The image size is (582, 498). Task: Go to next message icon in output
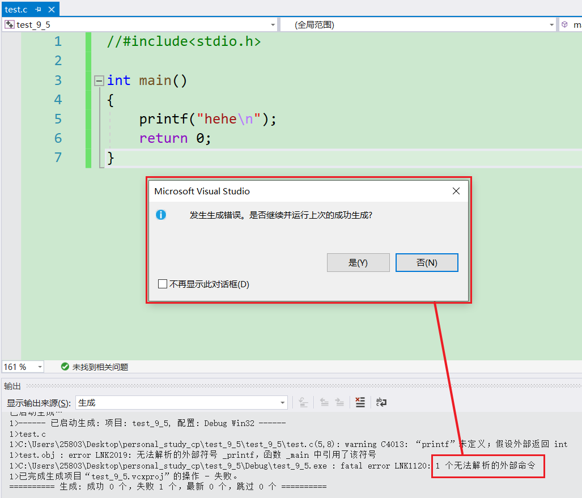pos(339,402)
